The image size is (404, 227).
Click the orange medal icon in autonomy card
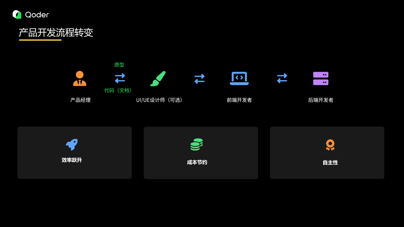coord(329,144)
